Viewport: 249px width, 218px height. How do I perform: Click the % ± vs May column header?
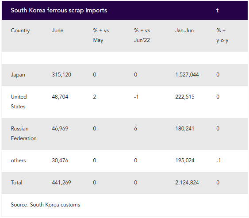pos(101,35)
